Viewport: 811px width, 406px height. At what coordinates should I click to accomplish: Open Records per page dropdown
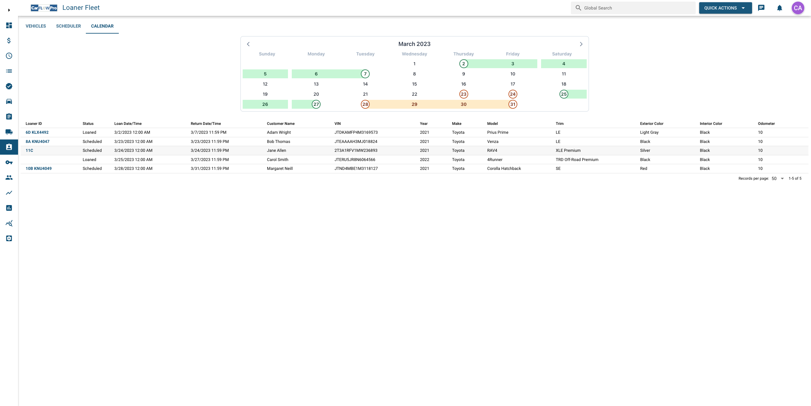777,178
